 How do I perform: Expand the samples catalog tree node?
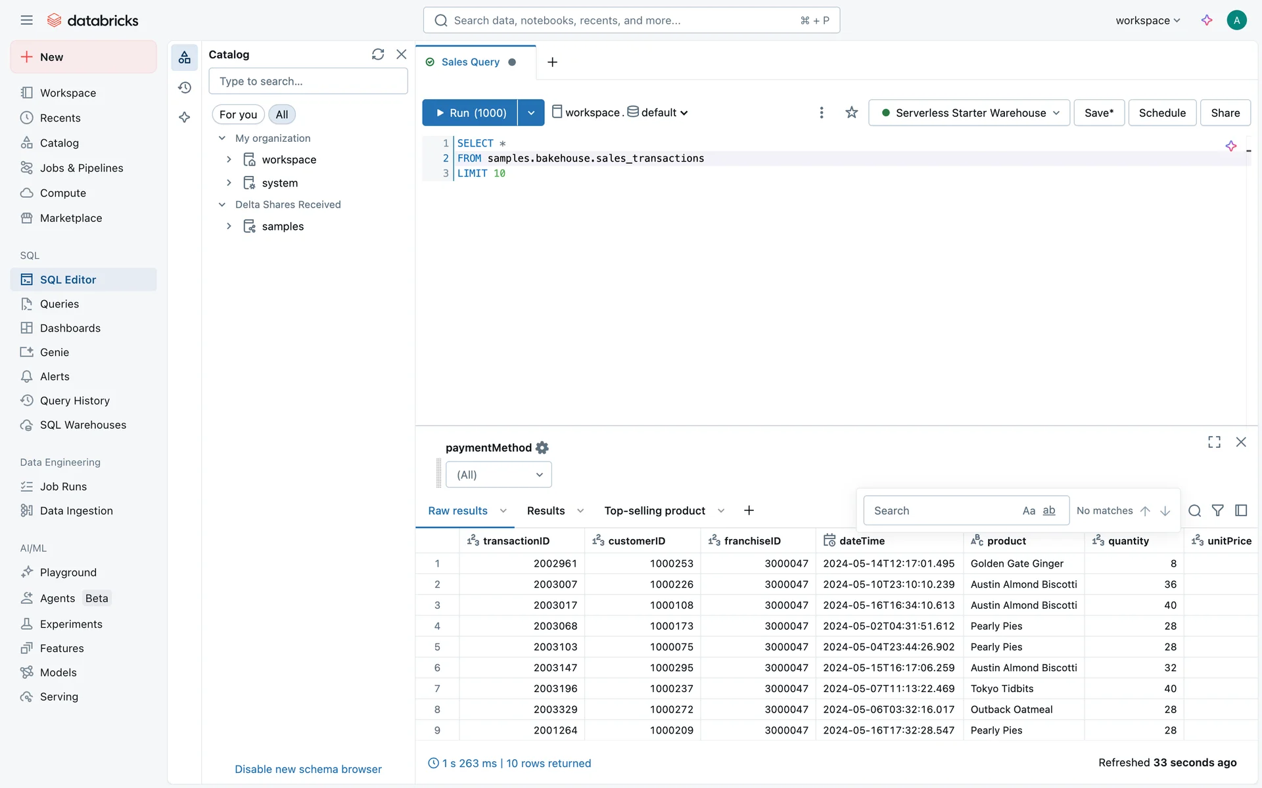click(229, 227)
